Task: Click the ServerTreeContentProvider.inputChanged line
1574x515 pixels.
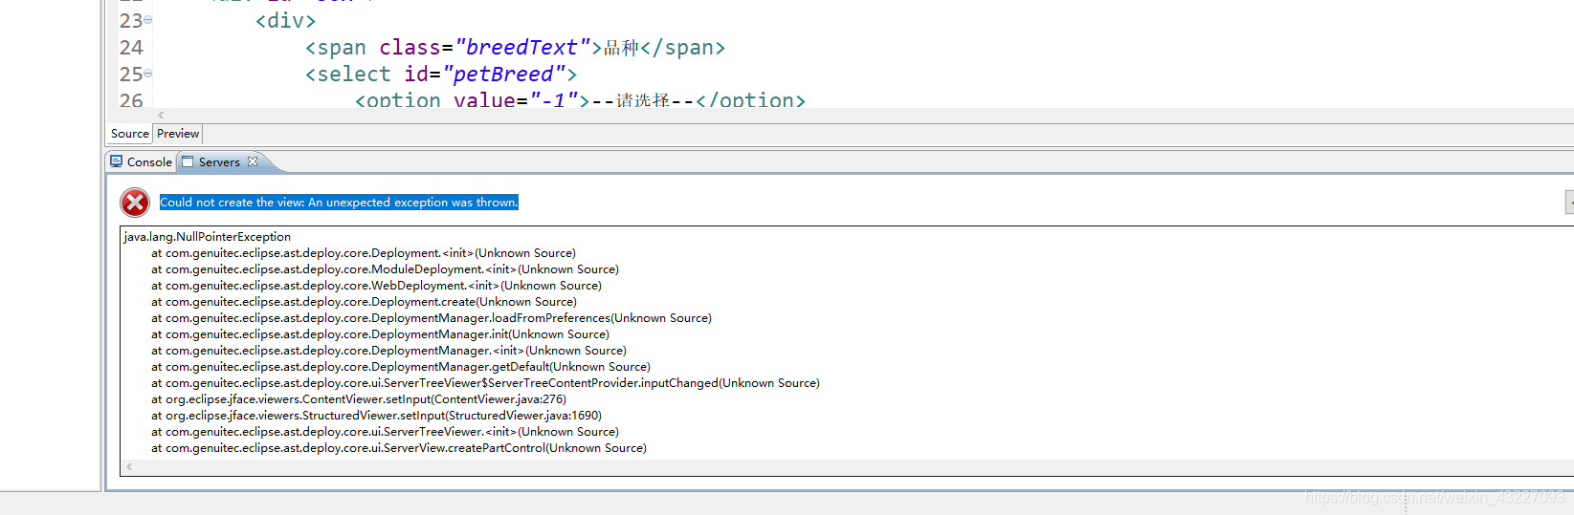Action: coord(485,383)
